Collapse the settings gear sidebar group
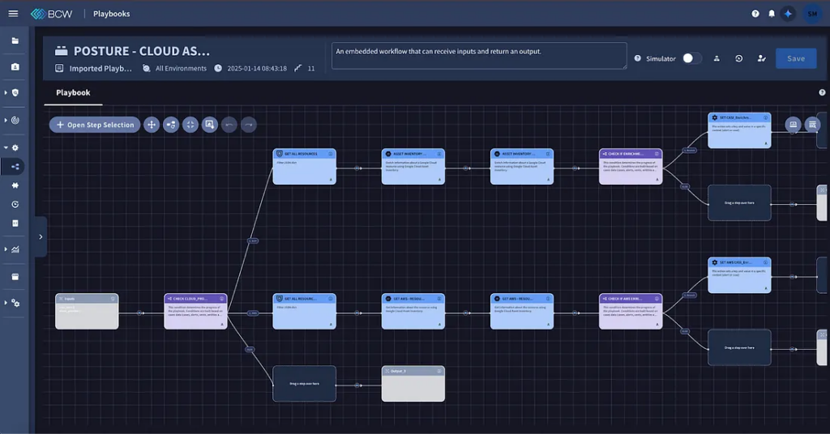 tap(6, 148)
